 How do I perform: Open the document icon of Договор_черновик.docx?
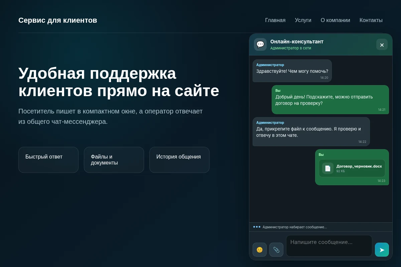(328, 168)
